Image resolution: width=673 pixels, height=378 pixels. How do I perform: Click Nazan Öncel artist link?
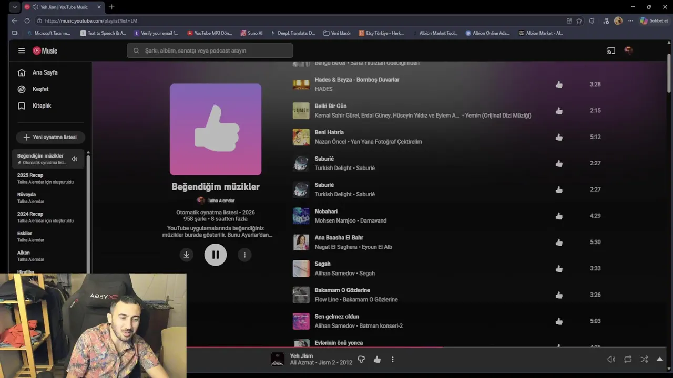coord(331,142)
